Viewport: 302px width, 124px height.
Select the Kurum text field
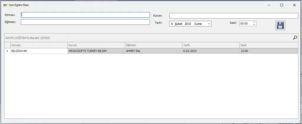pos(233,16)
